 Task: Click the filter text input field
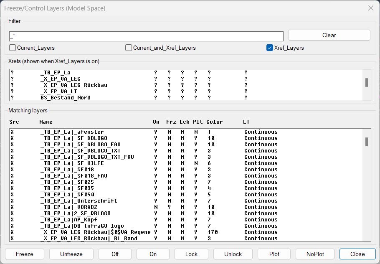tap(146, 36)
